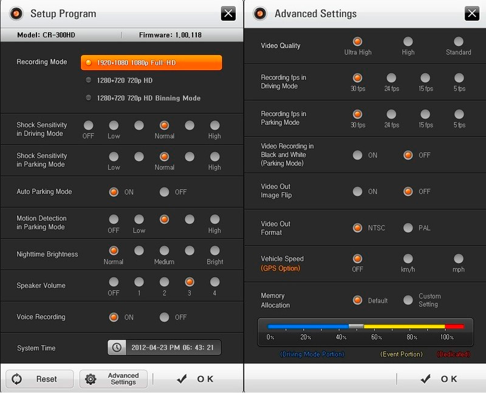Set parking shock sensitivity to Low
Image resolution: width=486 pixels, height=393 pixels.
(x=114, y=156)
